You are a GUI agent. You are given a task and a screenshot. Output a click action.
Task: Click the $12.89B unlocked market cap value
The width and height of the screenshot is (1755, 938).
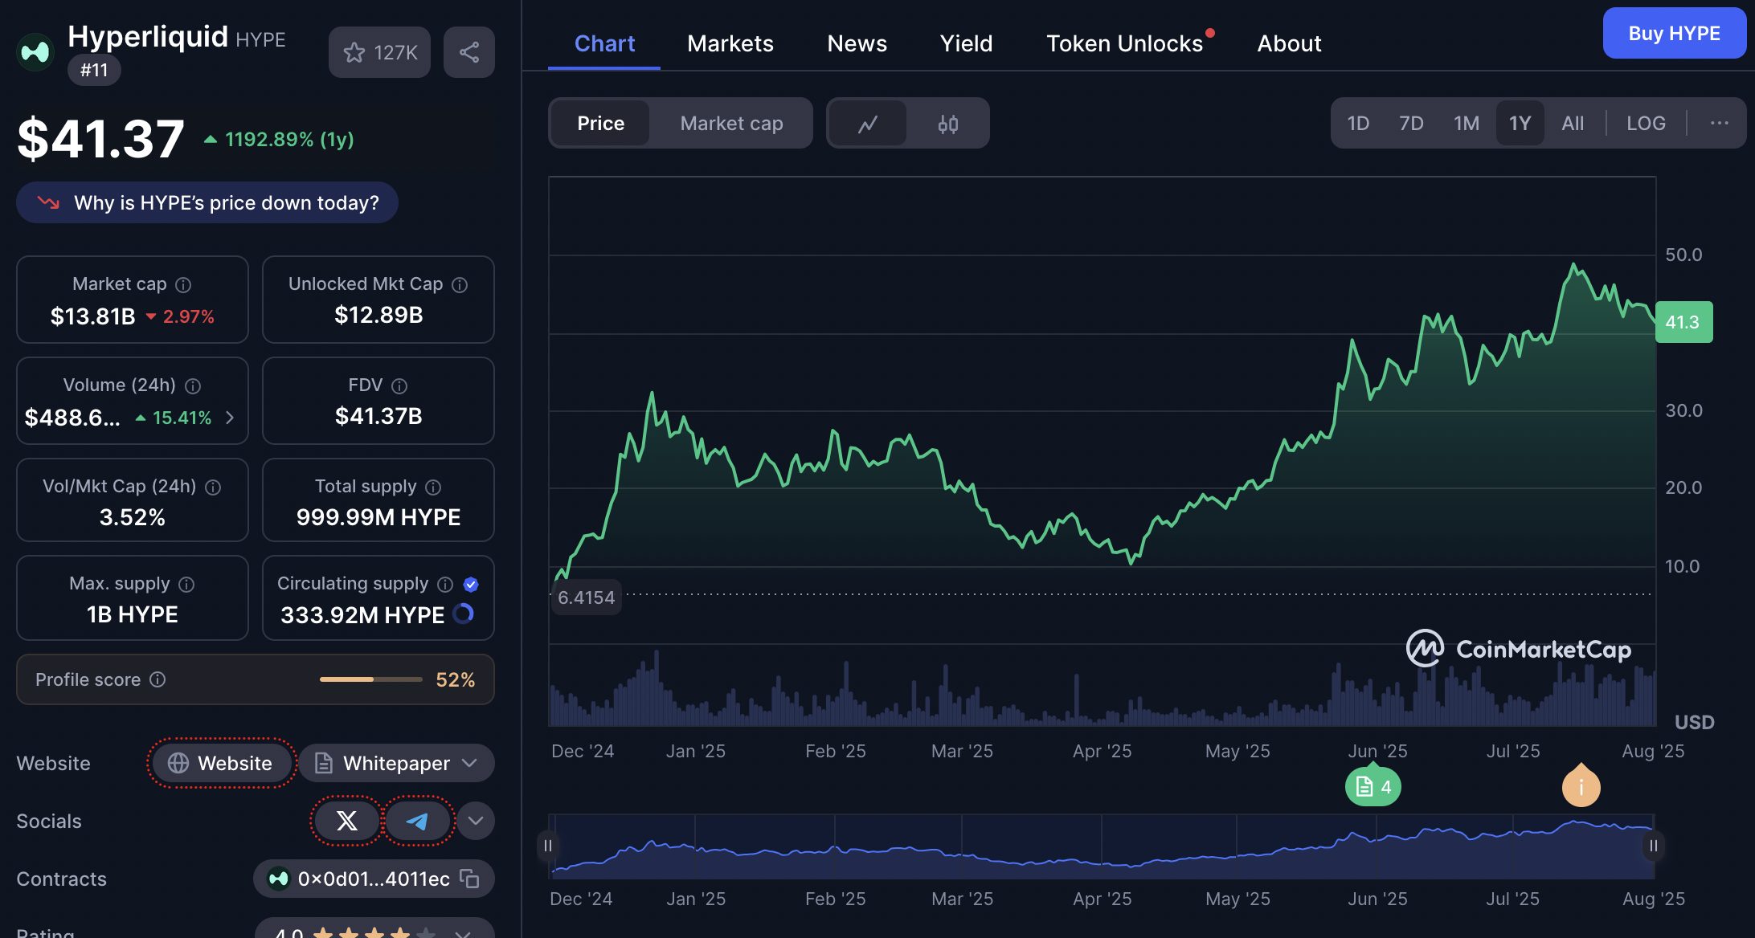pyautogui.click(x=378, y=315)
